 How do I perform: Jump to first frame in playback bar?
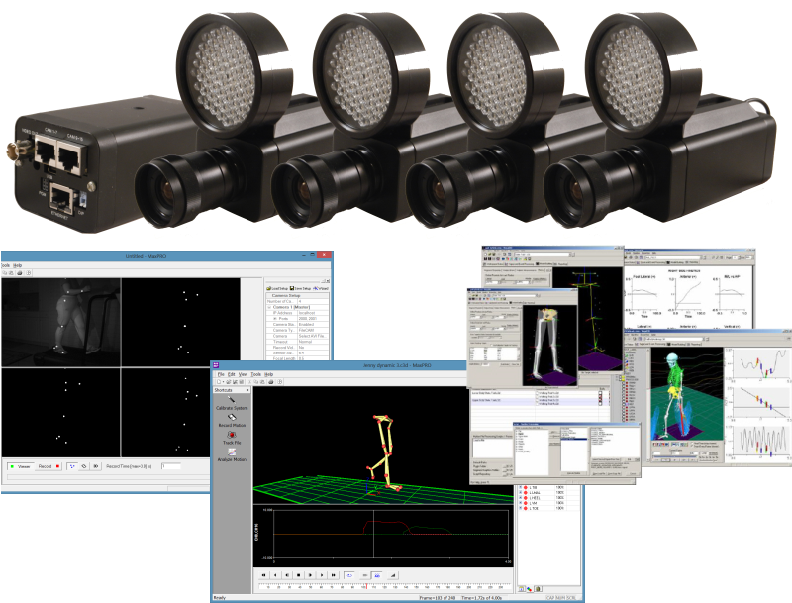(263, 575)
